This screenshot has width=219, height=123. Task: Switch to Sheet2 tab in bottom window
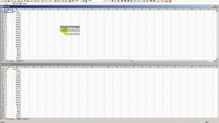(19, 119)
